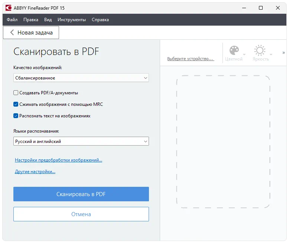
Task: Toggle Распознать текст на изображениях
Action: click(16, 116)
